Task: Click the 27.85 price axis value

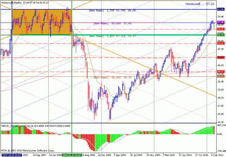Action: tap(221, 106)
